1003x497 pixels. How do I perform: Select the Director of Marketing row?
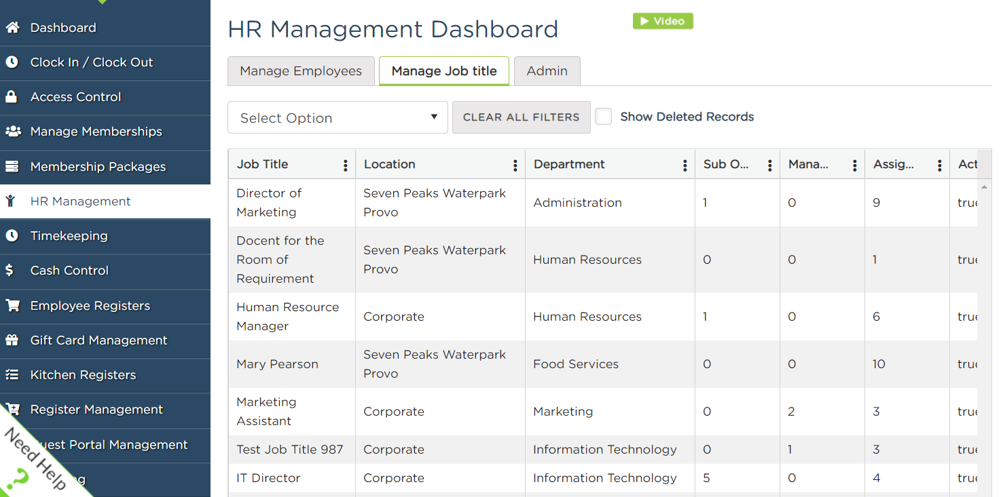click(602, 203)
